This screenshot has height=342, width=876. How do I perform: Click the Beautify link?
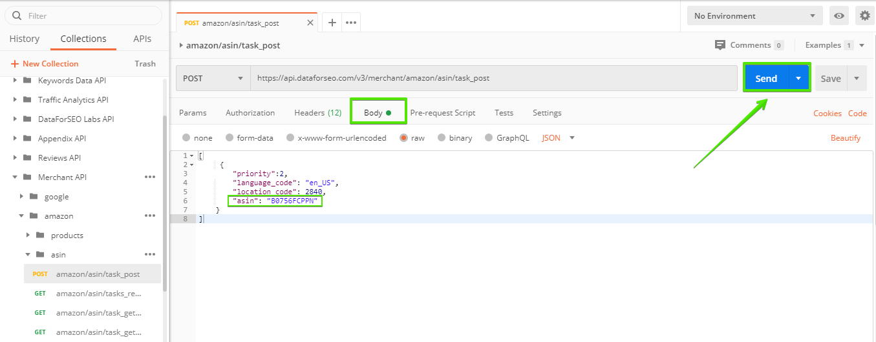tap(846, 137)
